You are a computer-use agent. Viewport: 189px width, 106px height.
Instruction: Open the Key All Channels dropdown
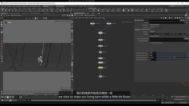pos(181,100)
